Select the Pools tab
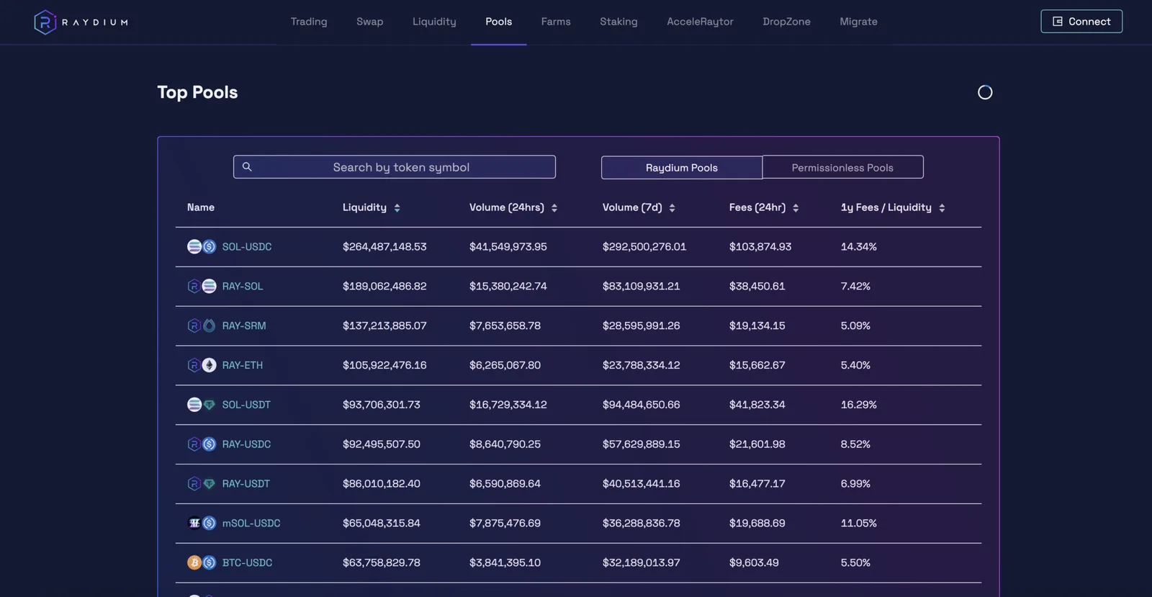The height and width of the screenshot is (597, 1152). (x=499, y=22)
